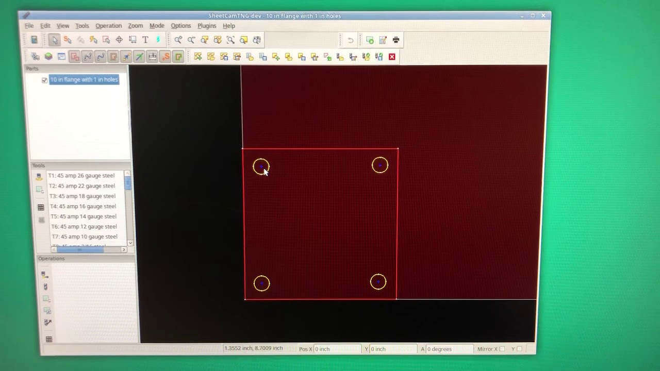Click the green diagonal arrow toolbar icon
This screenshot has height=371, width=660.
(x=139, y=57)
